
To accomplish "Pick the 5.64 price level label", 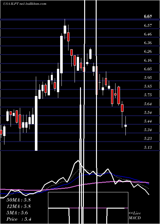I will click(148, 104).
